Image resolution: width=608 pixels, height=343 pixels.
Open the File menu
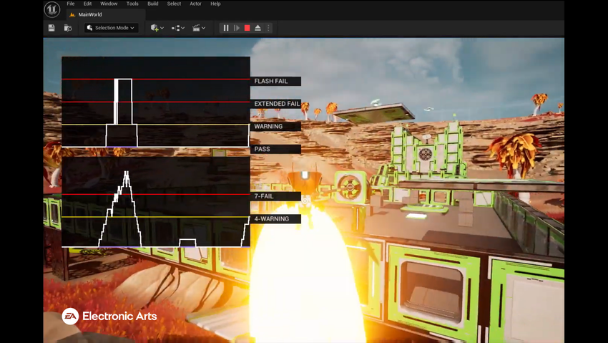click(71, 4)
